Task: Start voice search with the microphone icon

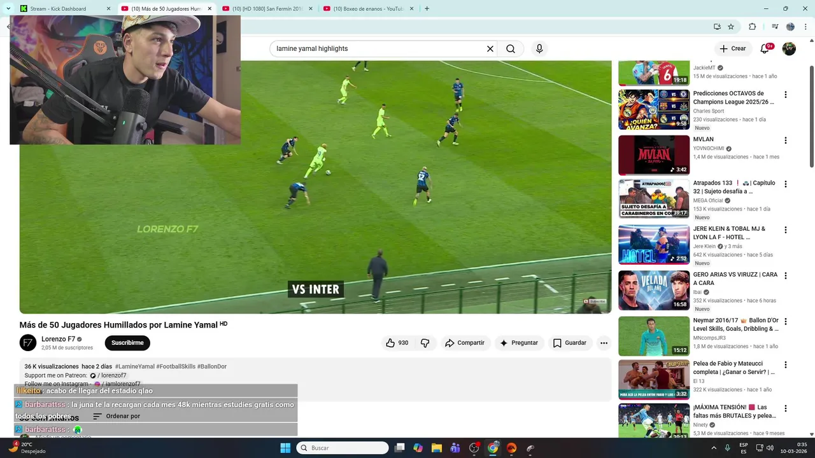Action: pos(539,48)
